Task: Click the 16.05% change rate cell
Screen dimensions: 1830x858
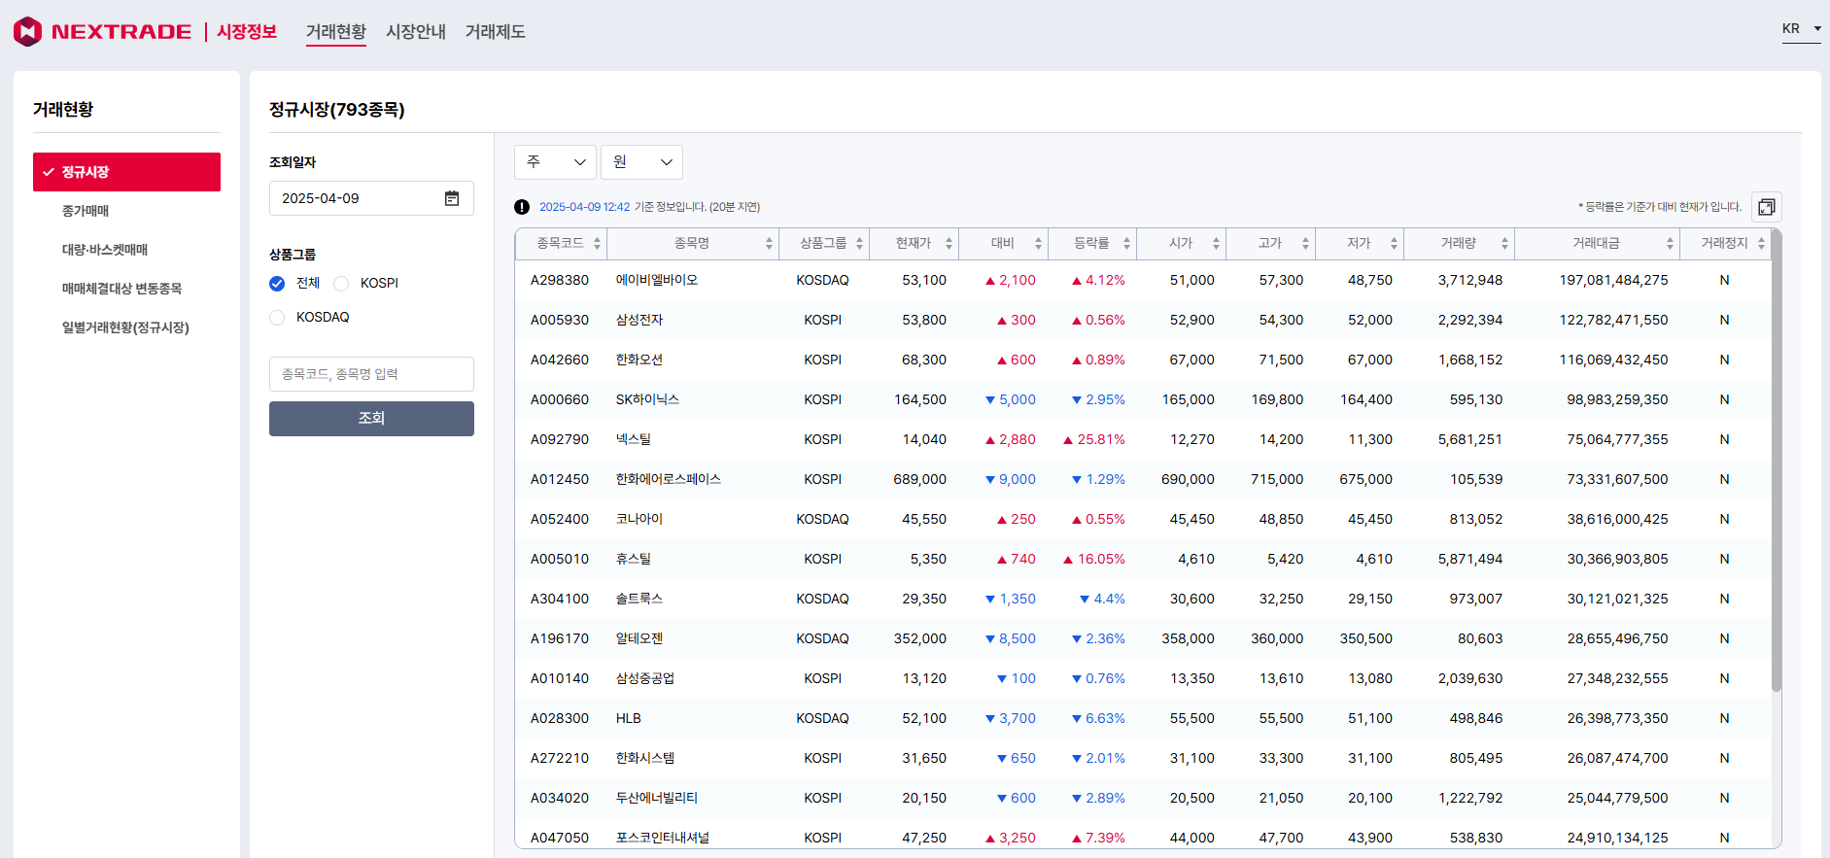Action: (x=1094, y=559)
